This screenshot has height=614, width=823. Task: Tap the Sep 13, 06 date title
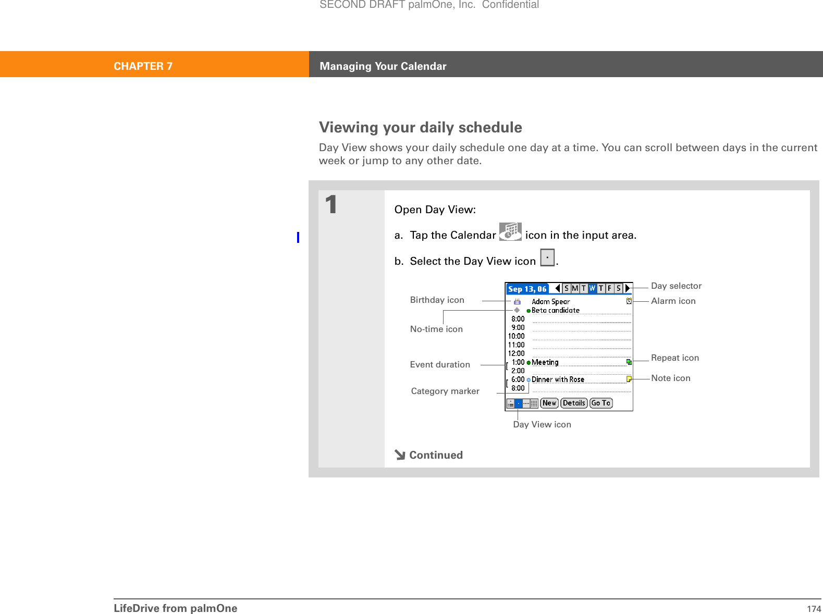527,289
